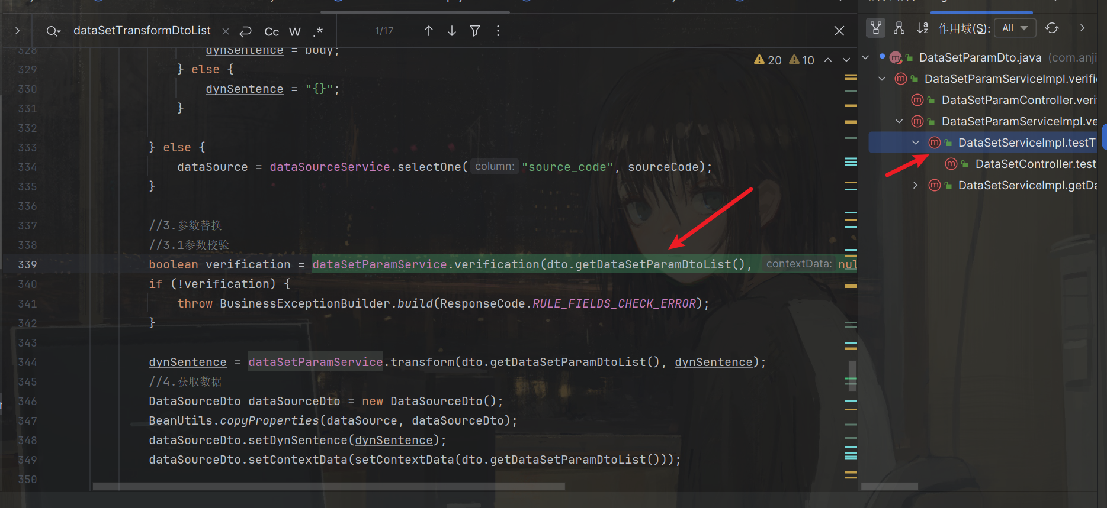This screenshot has height=508, width=1107.
Task: Click transform method on line 344
Action: (x=422, y=362)
